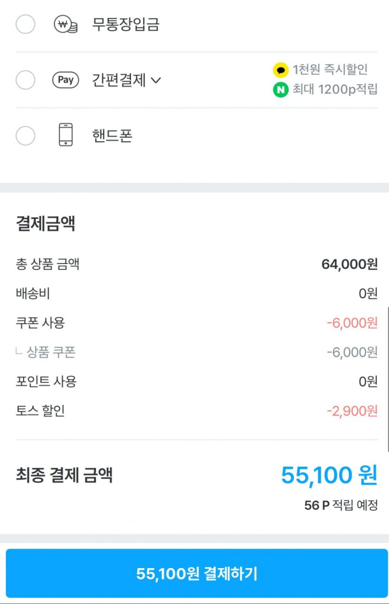Click the 토스 할인 -2,900원 amount

(x=352, y=411)
